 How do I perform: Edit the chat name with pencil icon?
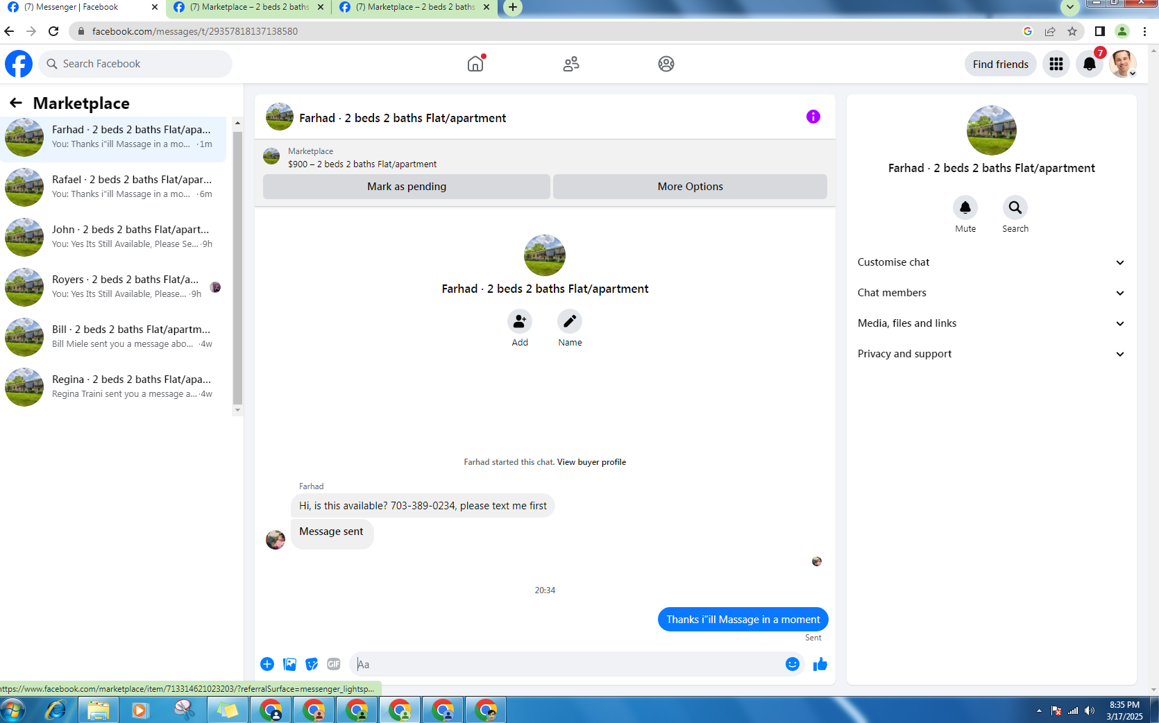coord(570,321)
